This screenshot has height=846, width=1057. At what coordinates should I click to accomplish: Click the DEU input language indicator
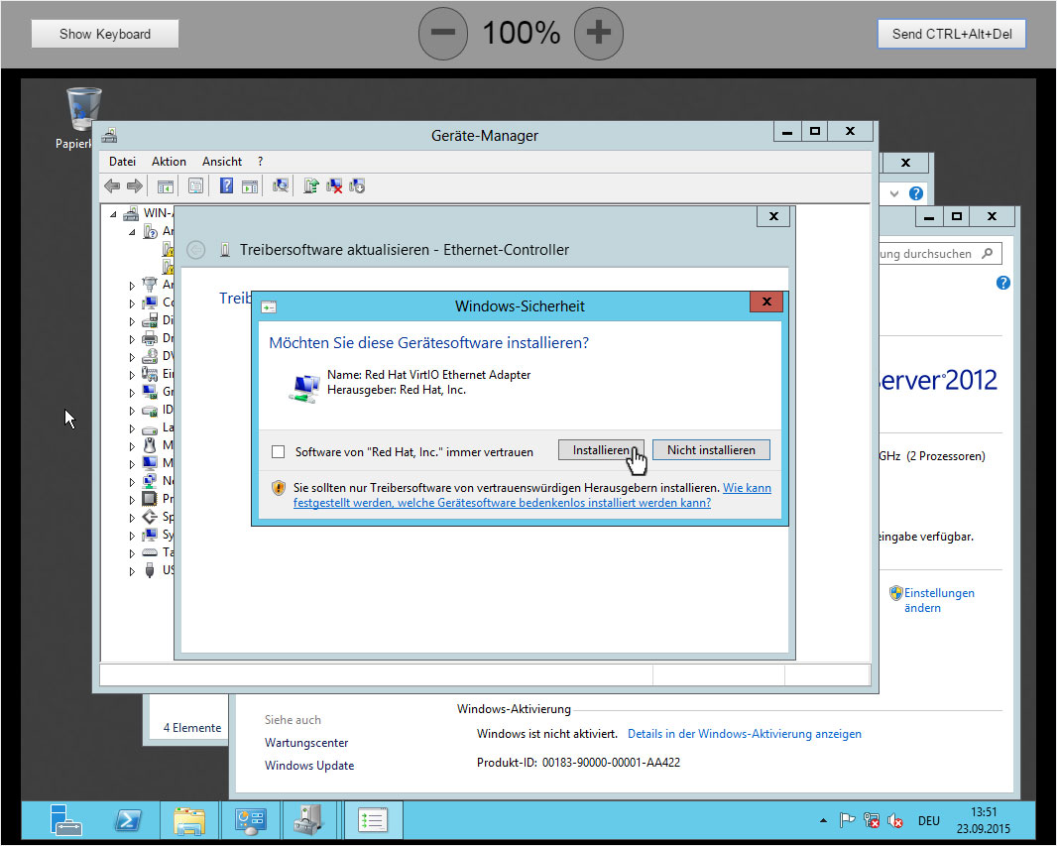pyautogui.click(x=929, y=820)
